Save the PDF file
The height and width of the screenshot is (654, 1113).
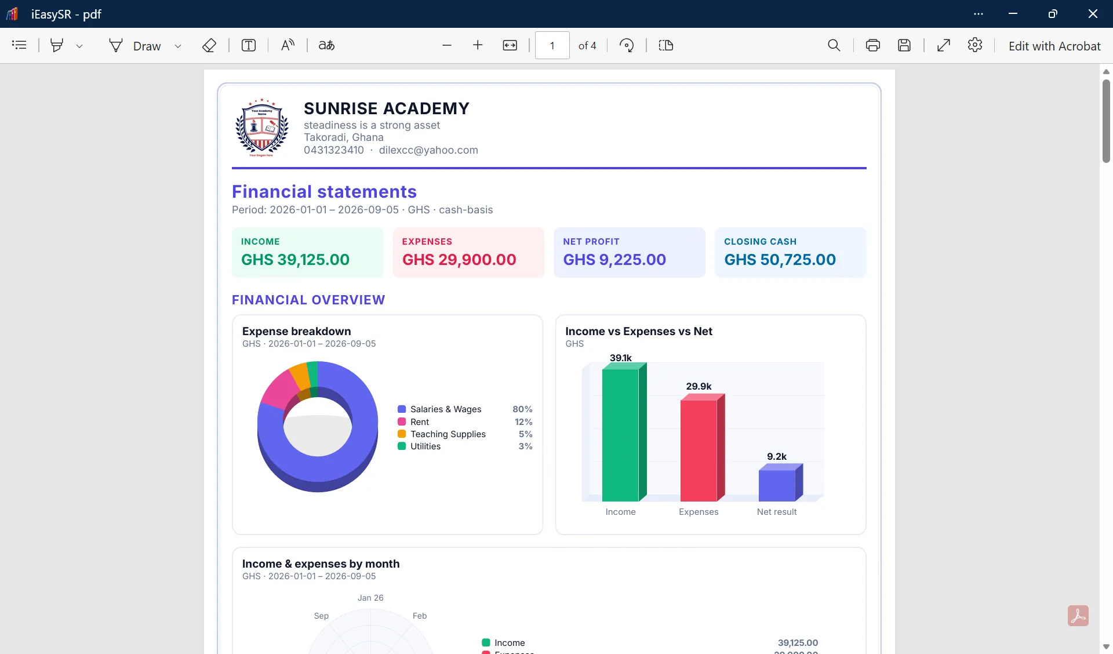904,45
